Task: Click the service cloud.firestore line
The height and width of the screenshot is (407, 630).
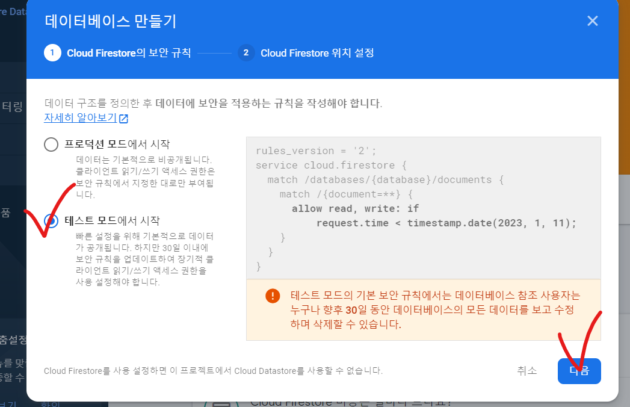Action: coord(332,166)
